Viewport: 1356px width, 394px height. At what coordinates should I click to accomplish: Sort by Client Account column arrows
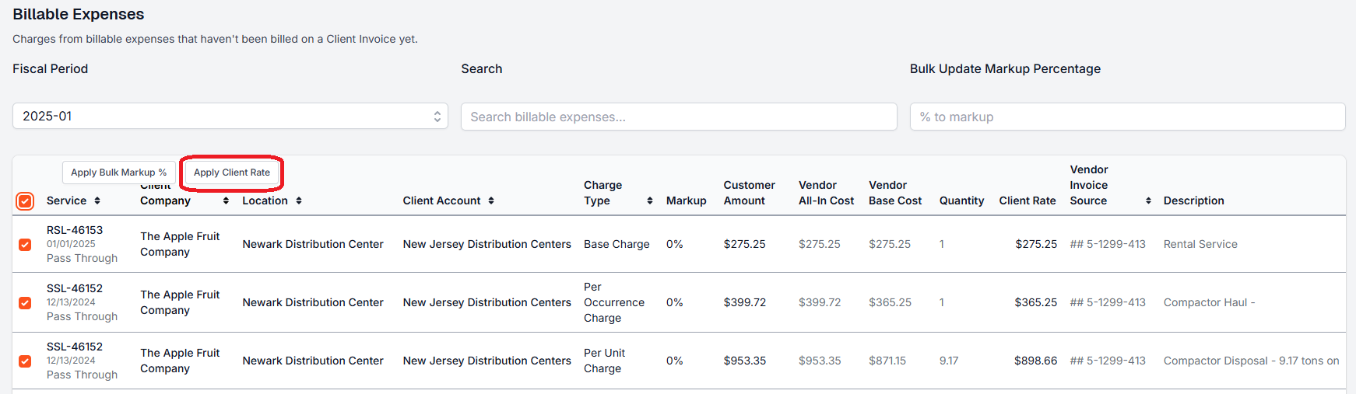[491, 200]
